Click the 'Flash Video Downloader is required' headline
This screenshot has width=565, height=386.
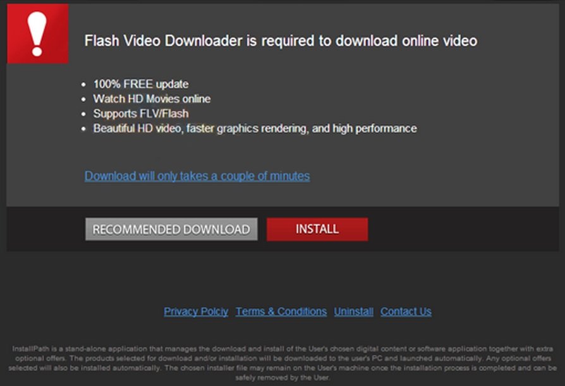[x=281, y=40]
